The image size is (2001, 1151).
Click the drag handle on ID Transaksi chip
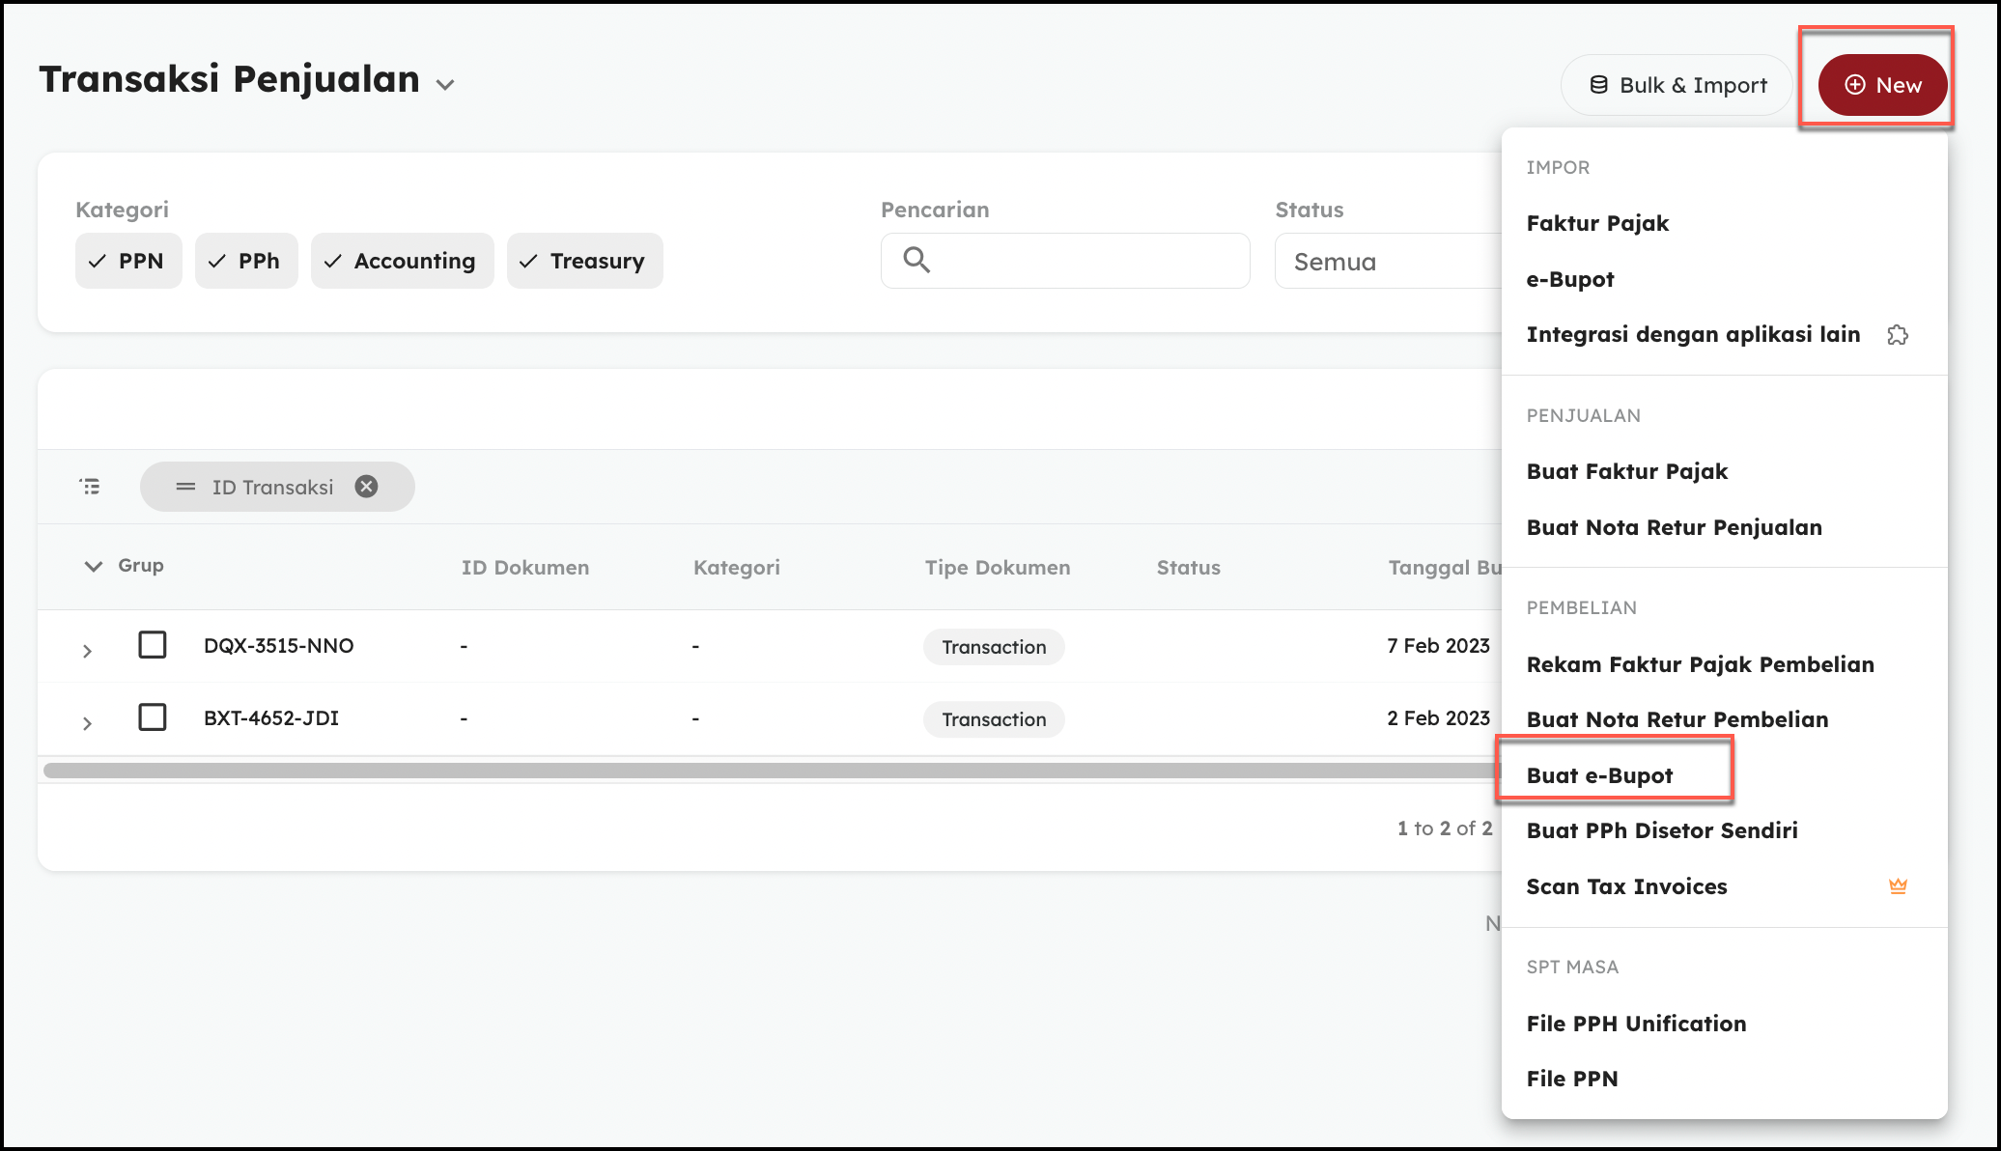(185, 487)
